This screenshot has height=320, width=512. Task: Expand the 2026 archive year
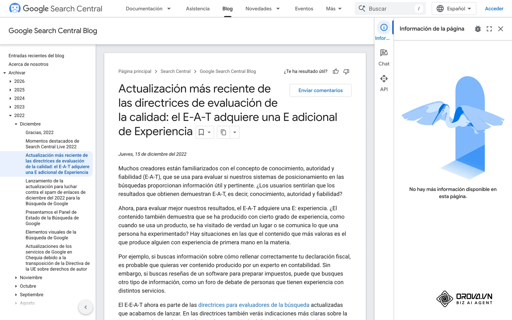click(10, 81)
